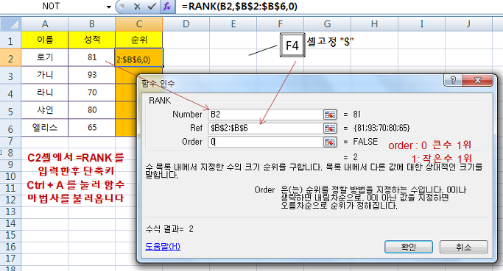
Task: Cancel formula entry with X icon
Action: pyautogui.click(x=137, y=7)
